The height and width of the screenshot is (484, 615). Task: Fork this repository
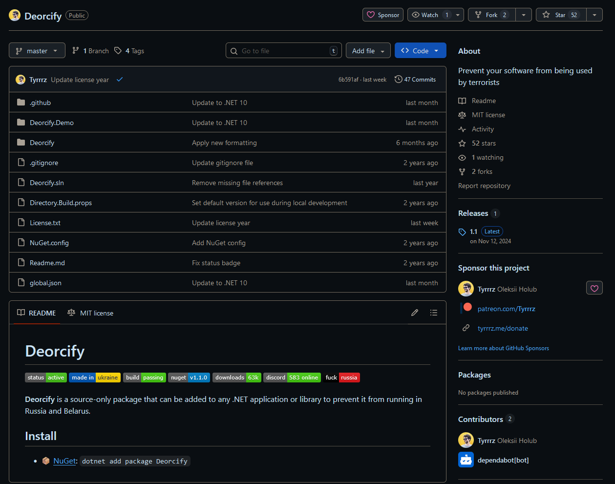pyautogui.click(x=491, y=15)
